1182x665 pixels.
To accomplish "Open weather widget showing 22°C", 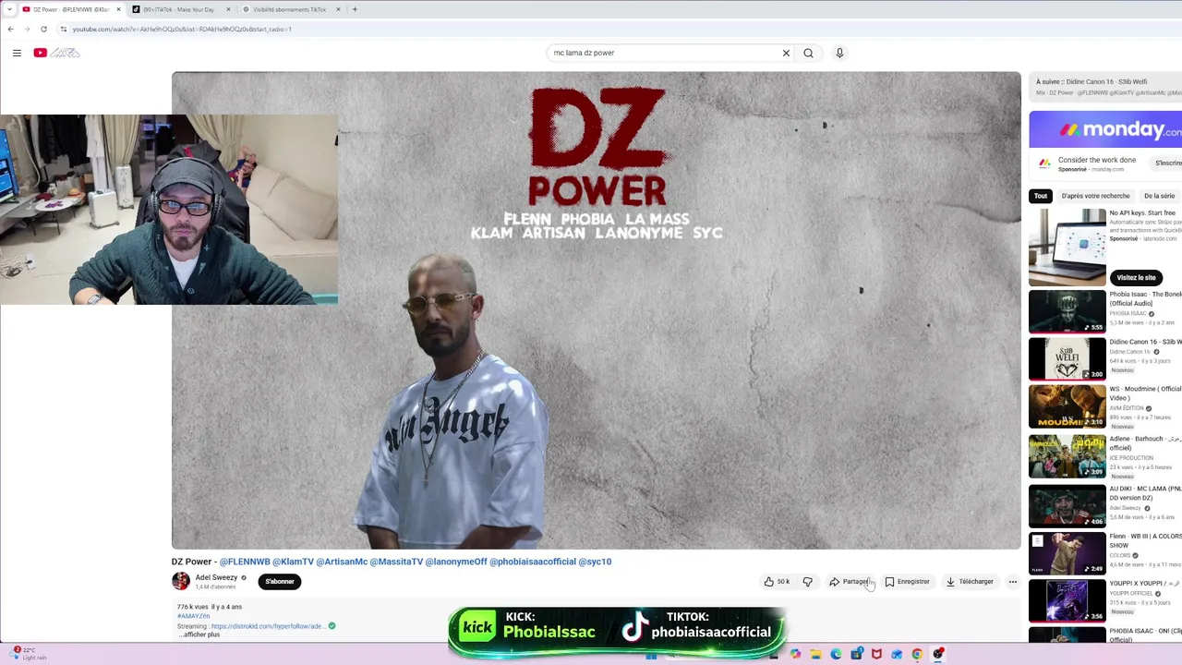I will click(30, 654).
